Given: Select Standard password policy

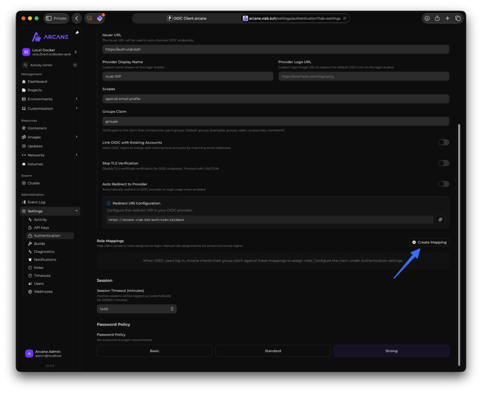Looking at the screenshot, I should (x=273, y=351).
